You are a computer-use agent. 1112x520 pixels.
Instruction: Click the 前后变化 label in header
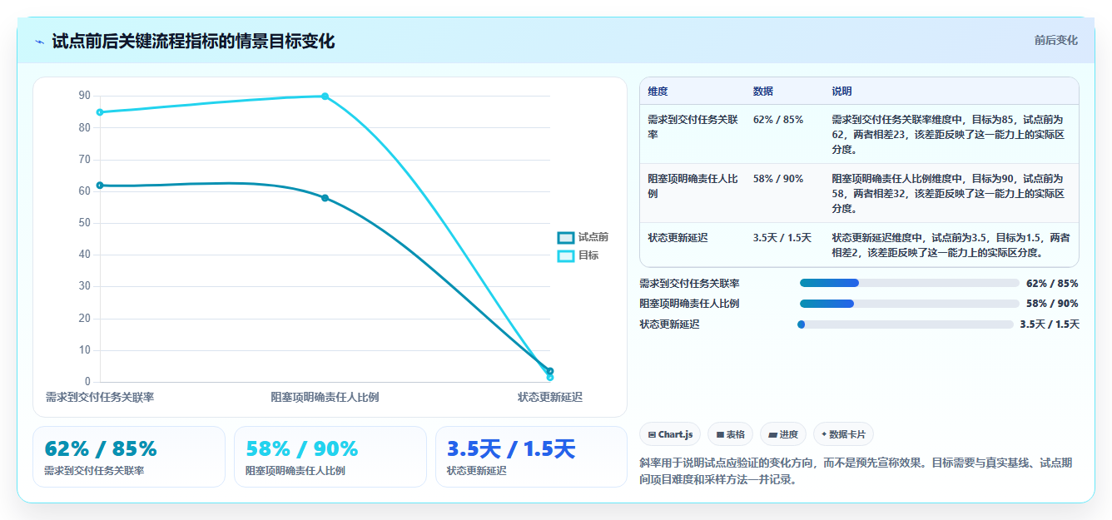(1055, 40)
